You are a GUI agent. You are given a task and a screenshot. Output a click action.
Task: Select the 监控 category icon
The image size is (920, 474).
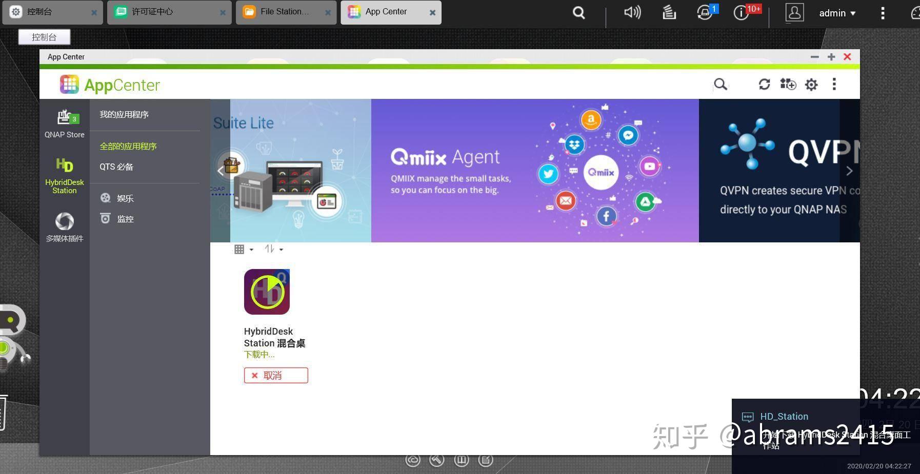(105, 218)
